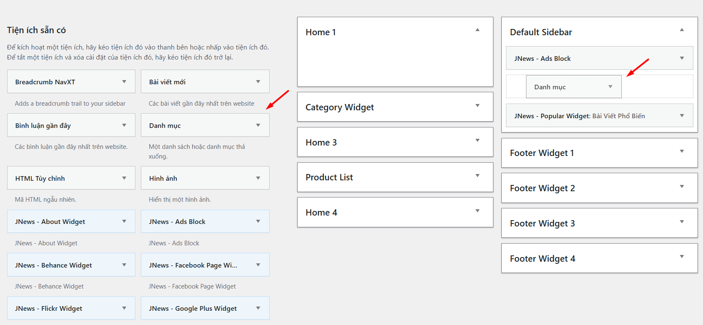Screen dimensions: 703x325
Task: Select the JNews - Facebook Page widget title
Action: 193,265
